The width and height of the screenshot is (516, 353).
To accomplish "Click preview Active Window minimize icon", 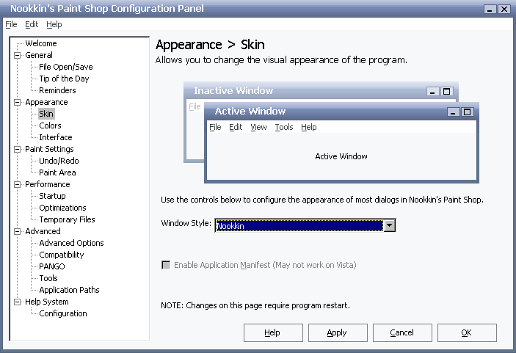I will pyautogui.click(x=453, y=112).
